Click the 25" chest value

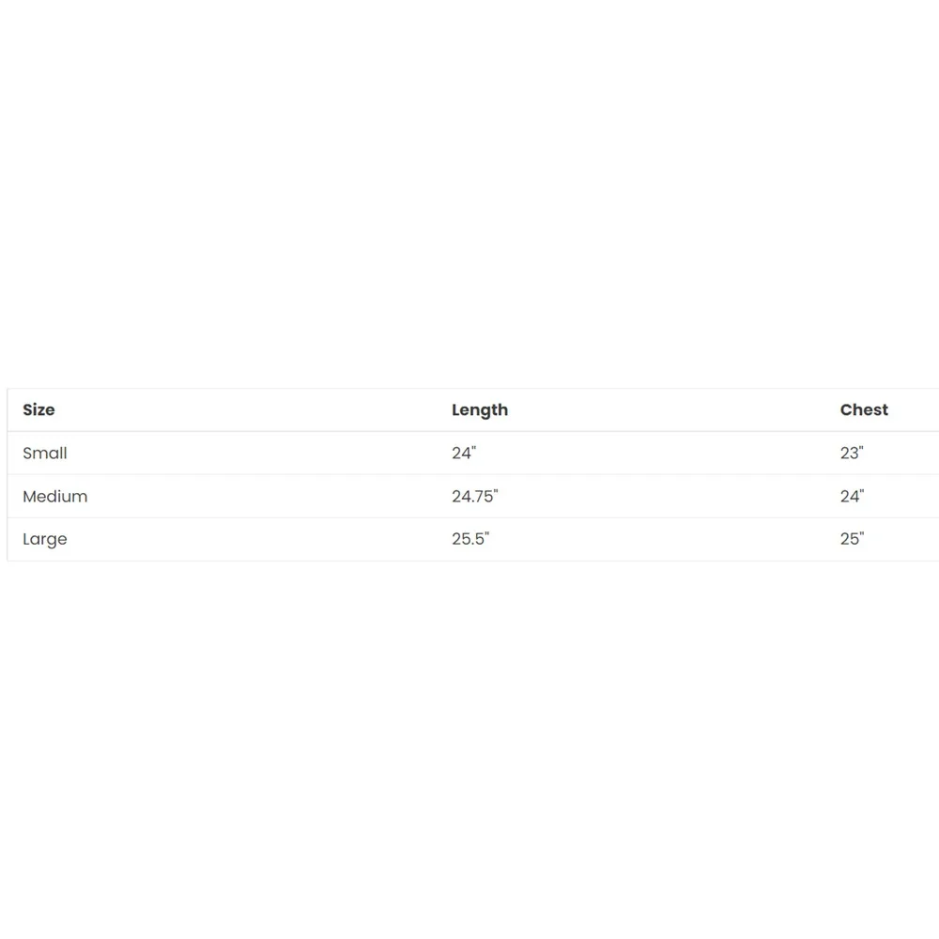coord(853,538)
